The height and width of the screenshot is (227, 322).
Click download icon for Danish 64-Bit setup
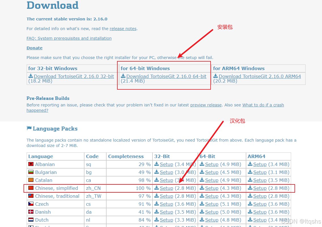[202, 212]
